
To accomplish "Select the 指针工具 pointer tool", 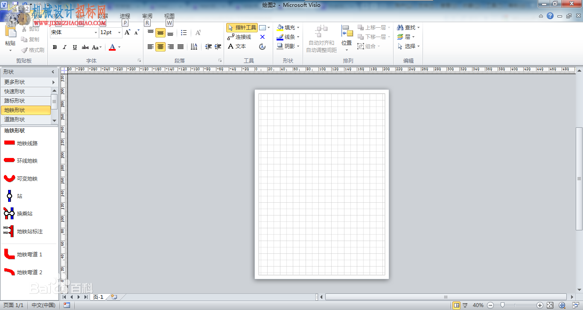I will [242, 28].
